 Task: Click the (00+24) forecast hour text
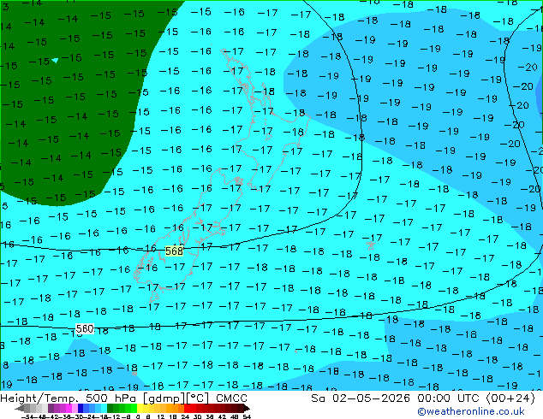click(510, 398)
